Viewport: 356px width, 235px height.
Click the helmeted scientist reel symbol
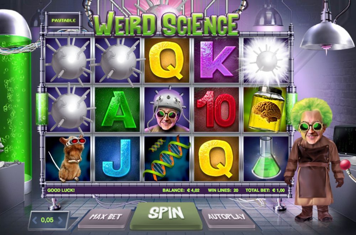[x=167, y=109]
